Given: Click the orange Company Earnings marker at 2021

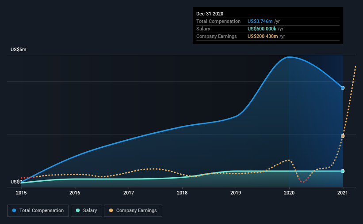Looking at the screenshot, I should [343, 136].
